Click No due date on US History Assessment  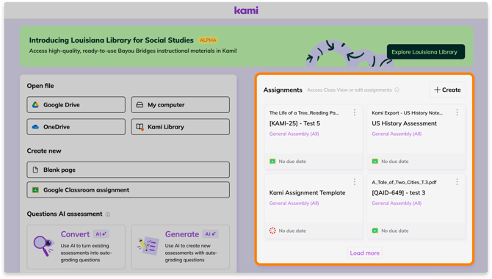[x=395, y=162]
